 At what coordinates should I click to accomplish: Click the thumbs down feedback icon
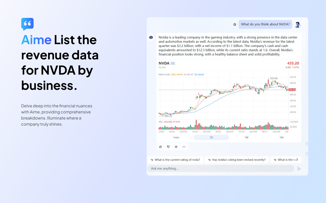click(168, 147)
